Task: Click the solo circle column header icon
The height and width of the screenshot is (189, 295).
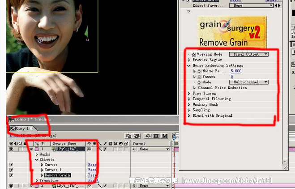Action: tap(20, 144)
